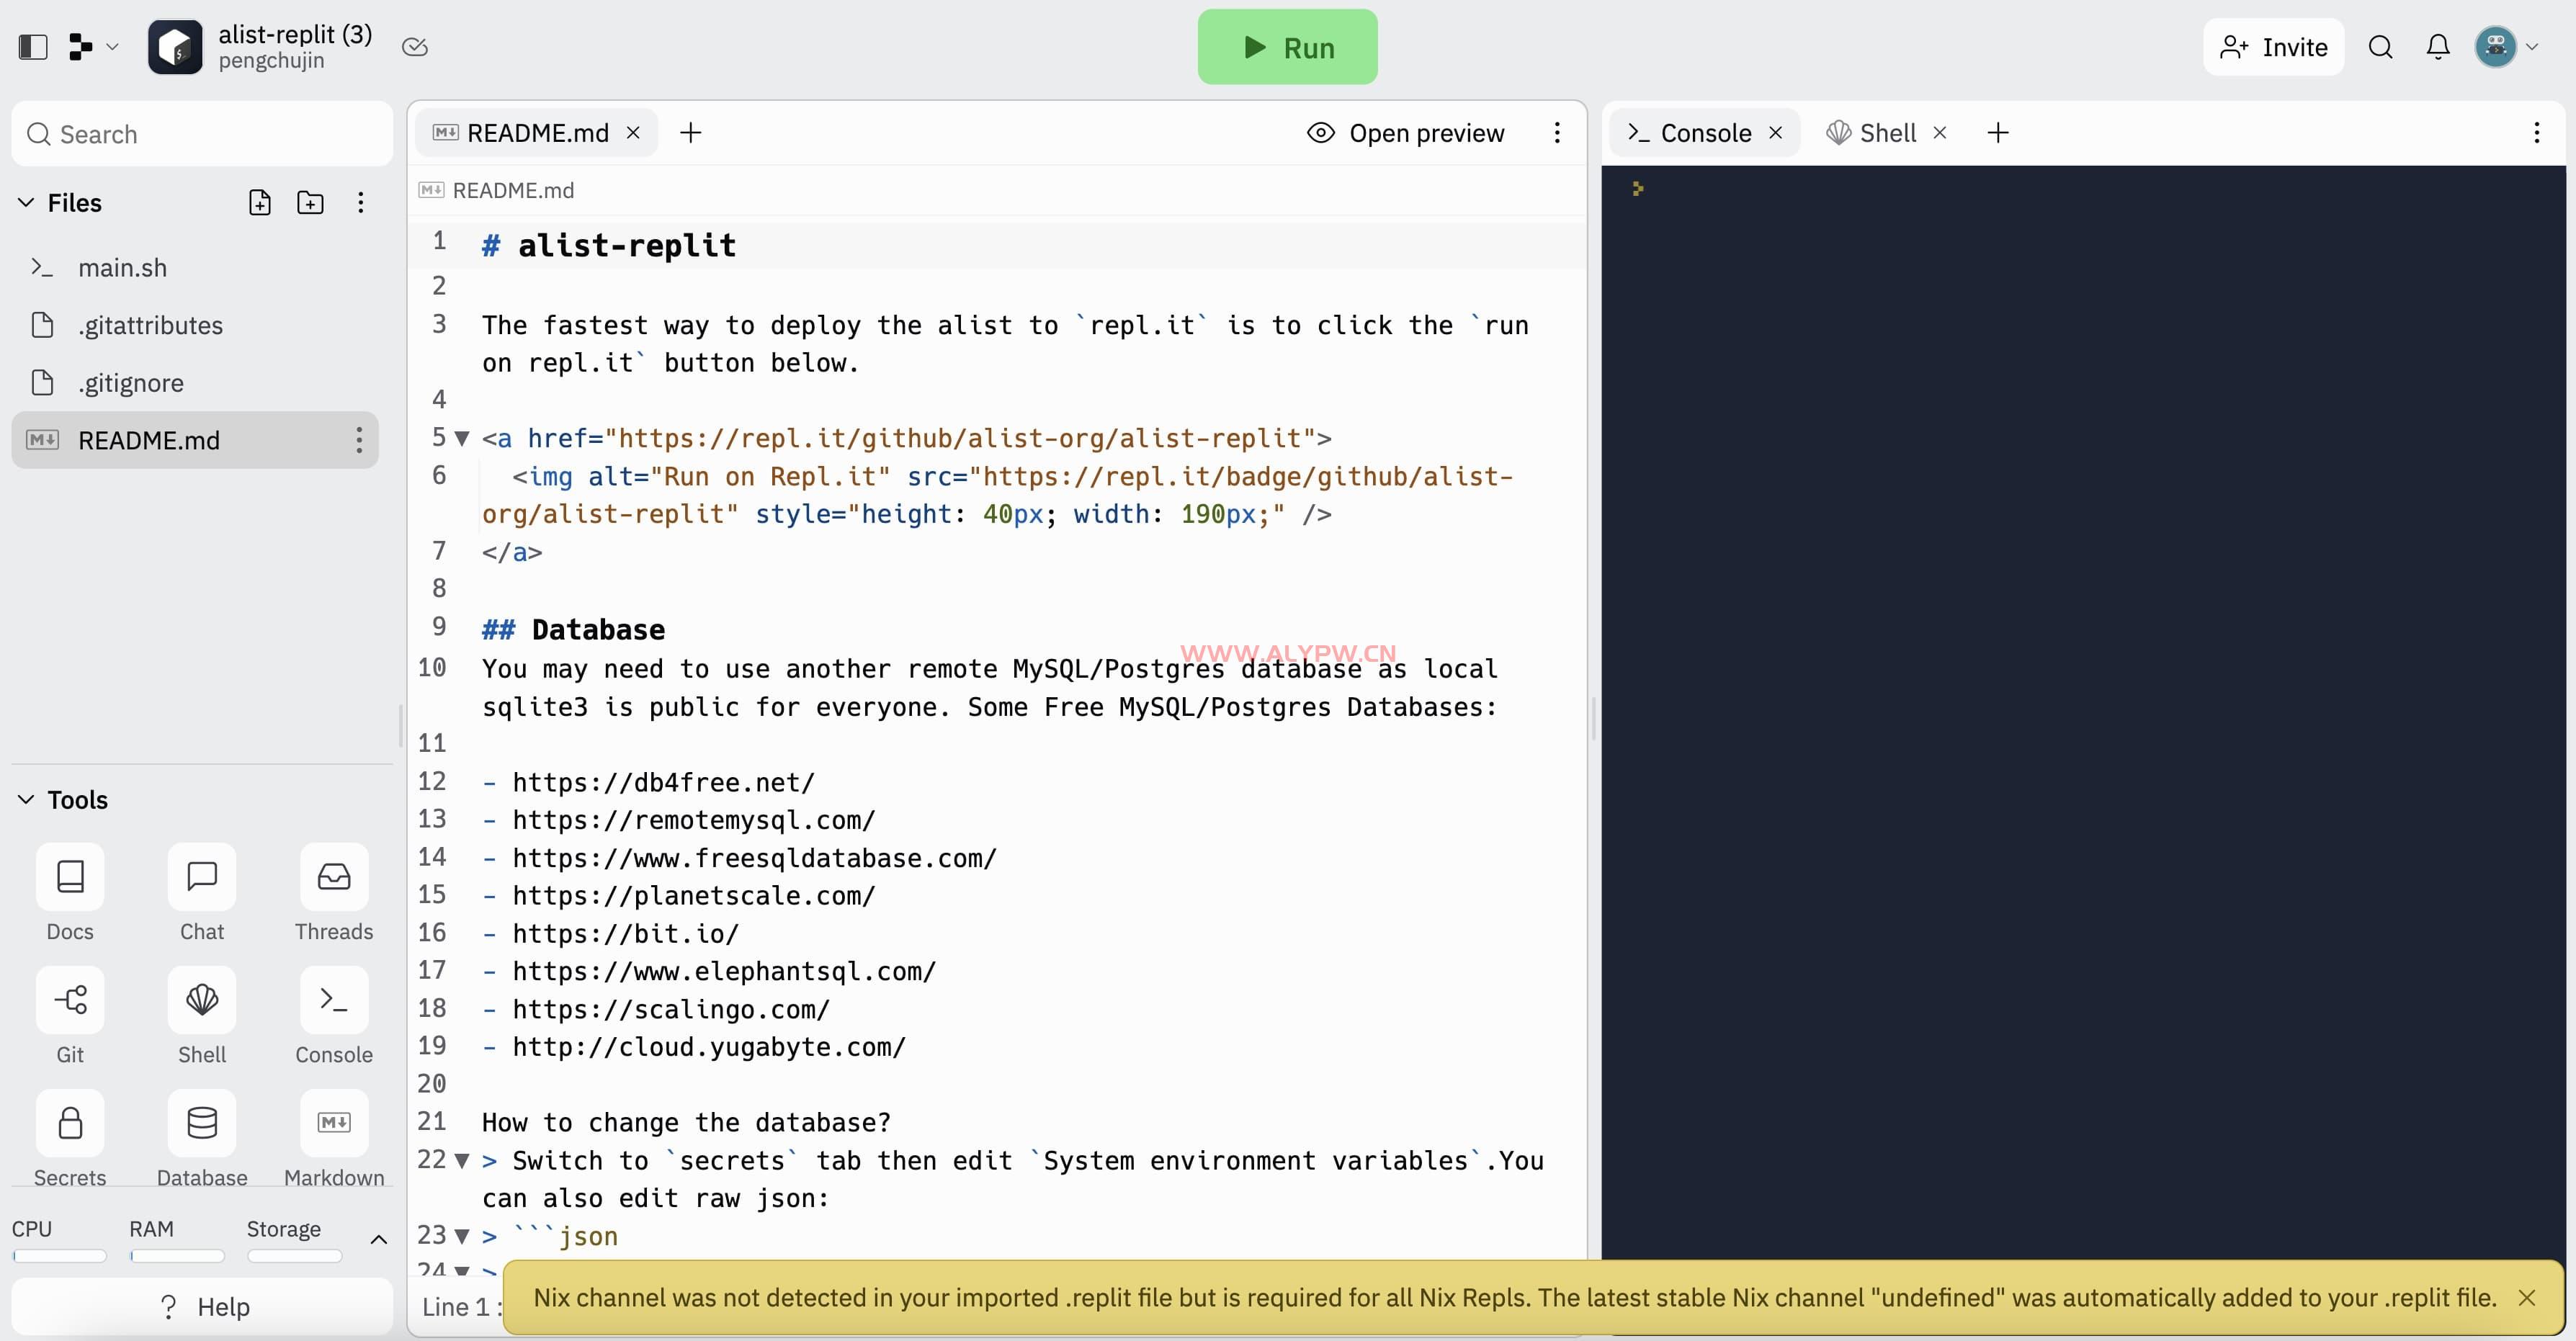Click the Invite button

(x=2273, y=47)
